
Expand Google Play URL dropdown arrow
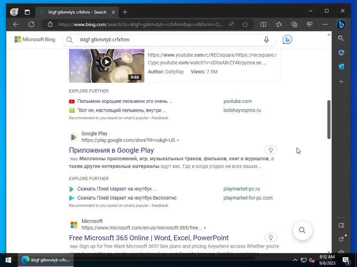tap(178, 140)
